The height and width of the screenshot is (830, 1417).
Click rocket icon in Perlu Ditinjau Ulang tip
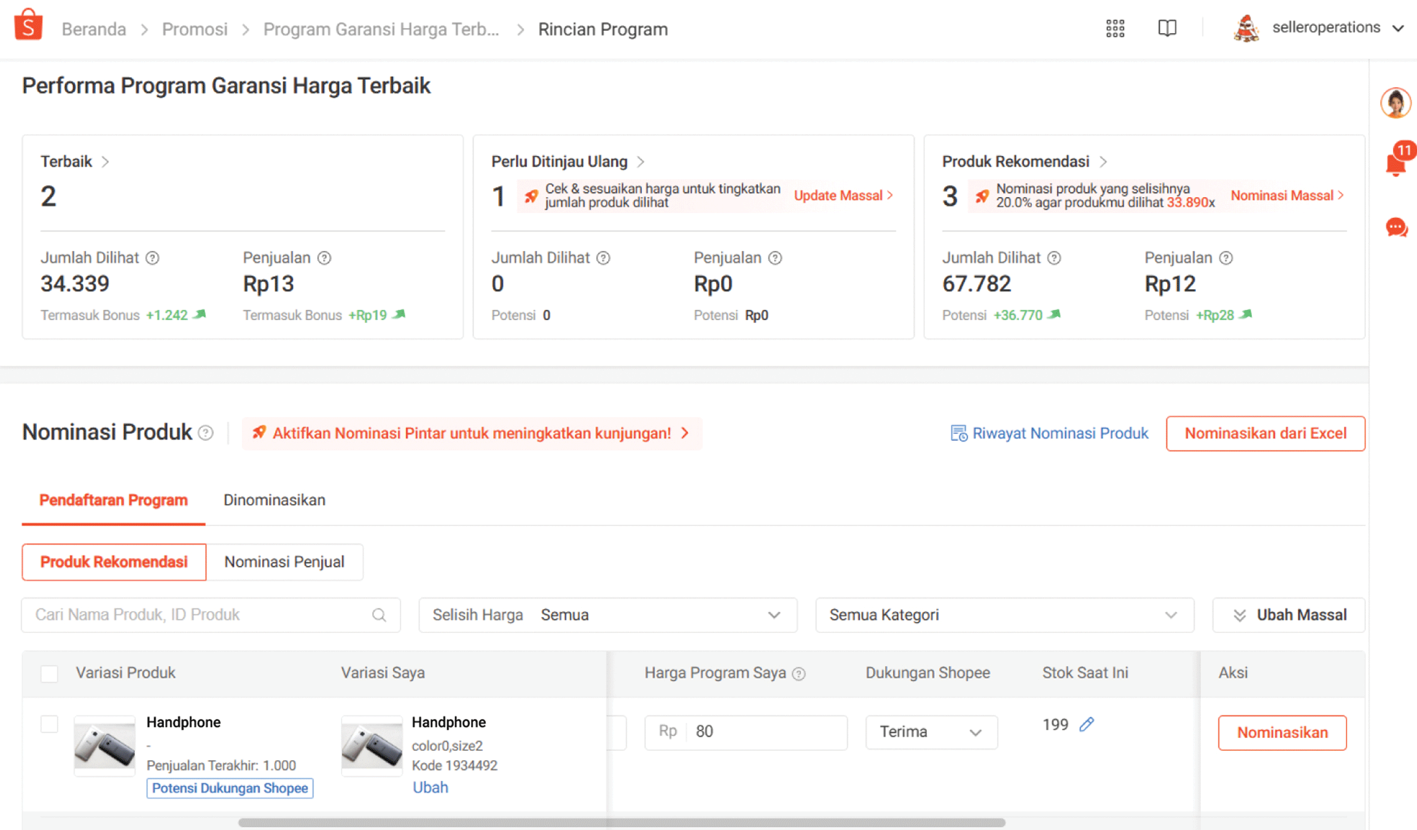[531, 196]
